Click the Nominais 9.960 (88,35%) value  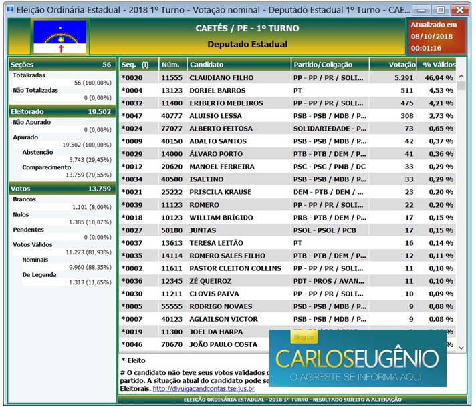tap(90, 267)
